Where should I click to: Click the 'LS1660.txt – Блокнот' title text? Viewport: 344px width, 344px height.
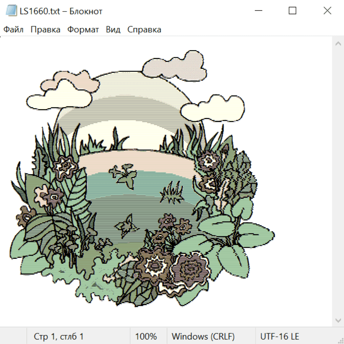(x=61, y=11)
